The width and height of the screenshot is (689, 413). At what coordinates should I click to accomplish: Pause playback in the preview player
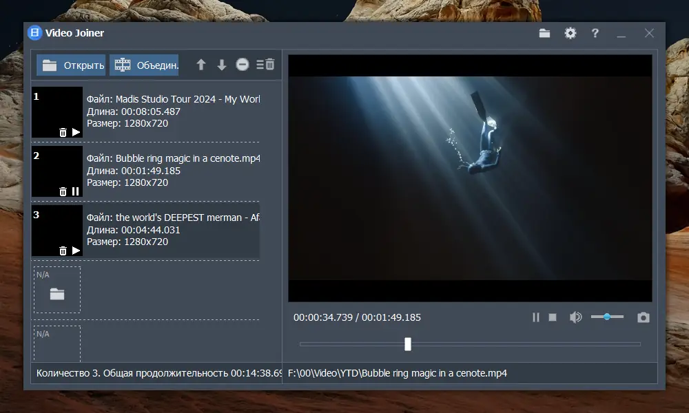(x=535, y=317)
